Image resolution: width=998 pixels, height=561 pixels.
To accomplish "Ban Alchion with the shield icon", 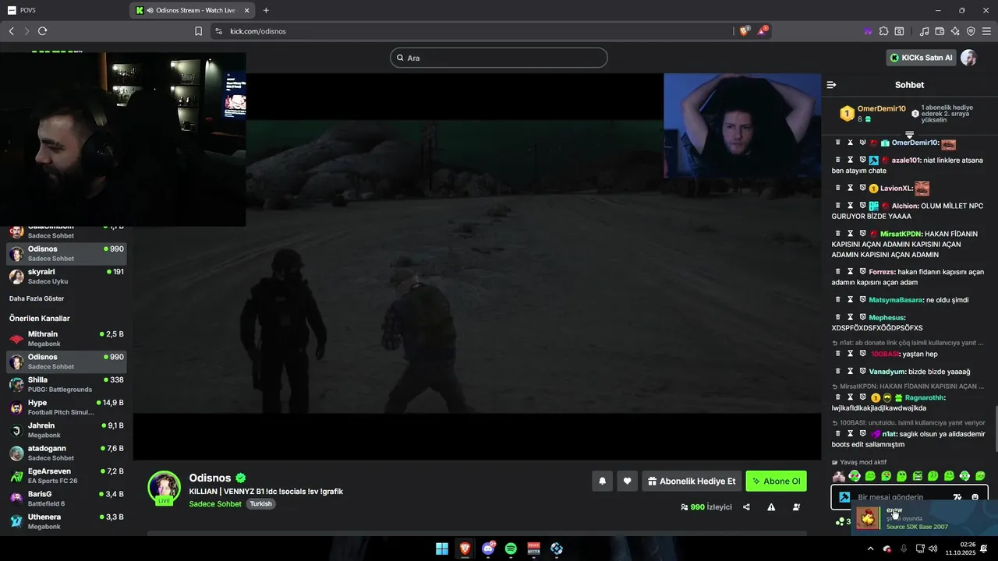I will (862, 206).
